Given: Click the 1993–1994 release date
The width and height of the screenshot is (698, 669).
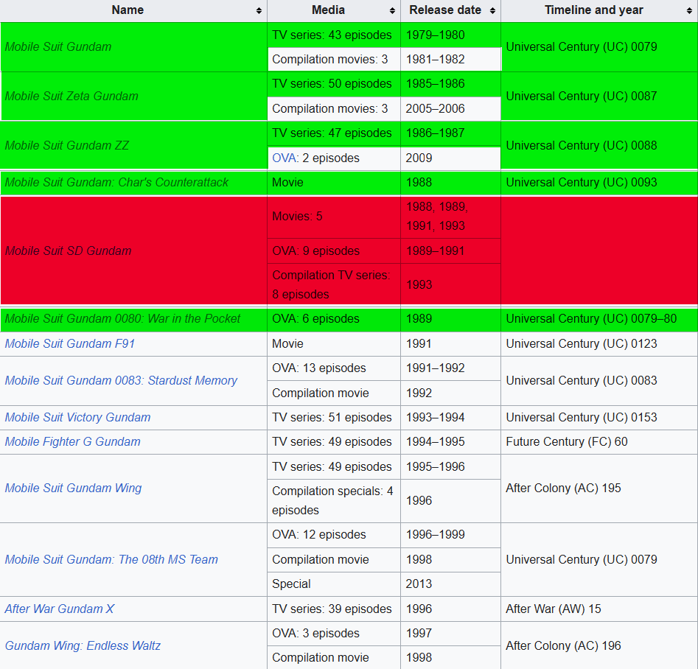Looking at the screenshot, I should (451, 418).
